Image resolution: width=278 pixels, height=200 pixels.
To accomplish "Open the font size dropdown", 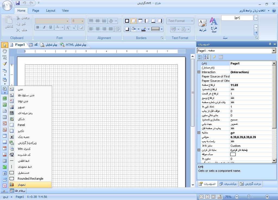I will [82, 21].
